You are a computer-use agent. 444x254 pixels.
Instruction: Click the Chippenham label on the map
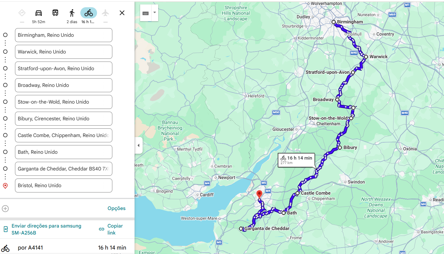[x=323, y=199]
